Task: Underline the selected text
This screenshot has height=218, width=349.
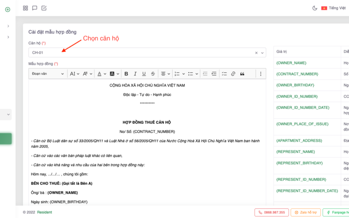Action: pyautogui.click(x=144, y=74)
